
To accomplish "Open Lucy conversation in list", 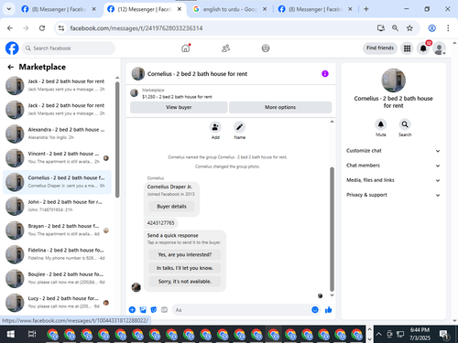I will click(57, 302).
